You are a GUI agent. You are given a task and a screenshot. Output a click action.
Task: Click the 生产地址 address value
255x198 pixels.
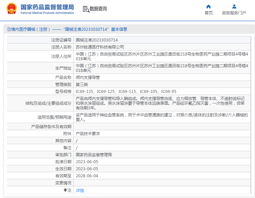coord(162,68)
